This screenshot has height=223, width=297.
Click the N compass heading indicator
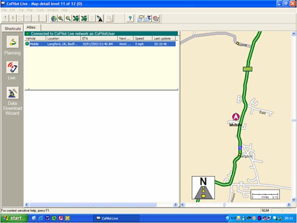tap(203, 187)
